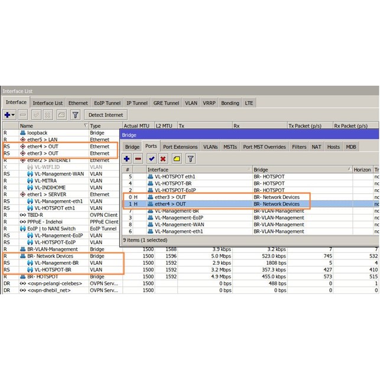
Task: Select the Port MST Overrides tab
Action: tap(264, 147)
